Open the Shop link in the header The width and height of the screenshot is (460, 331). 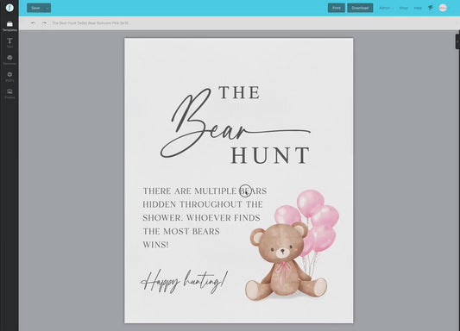pyautogui.click(x=404, y=8)
